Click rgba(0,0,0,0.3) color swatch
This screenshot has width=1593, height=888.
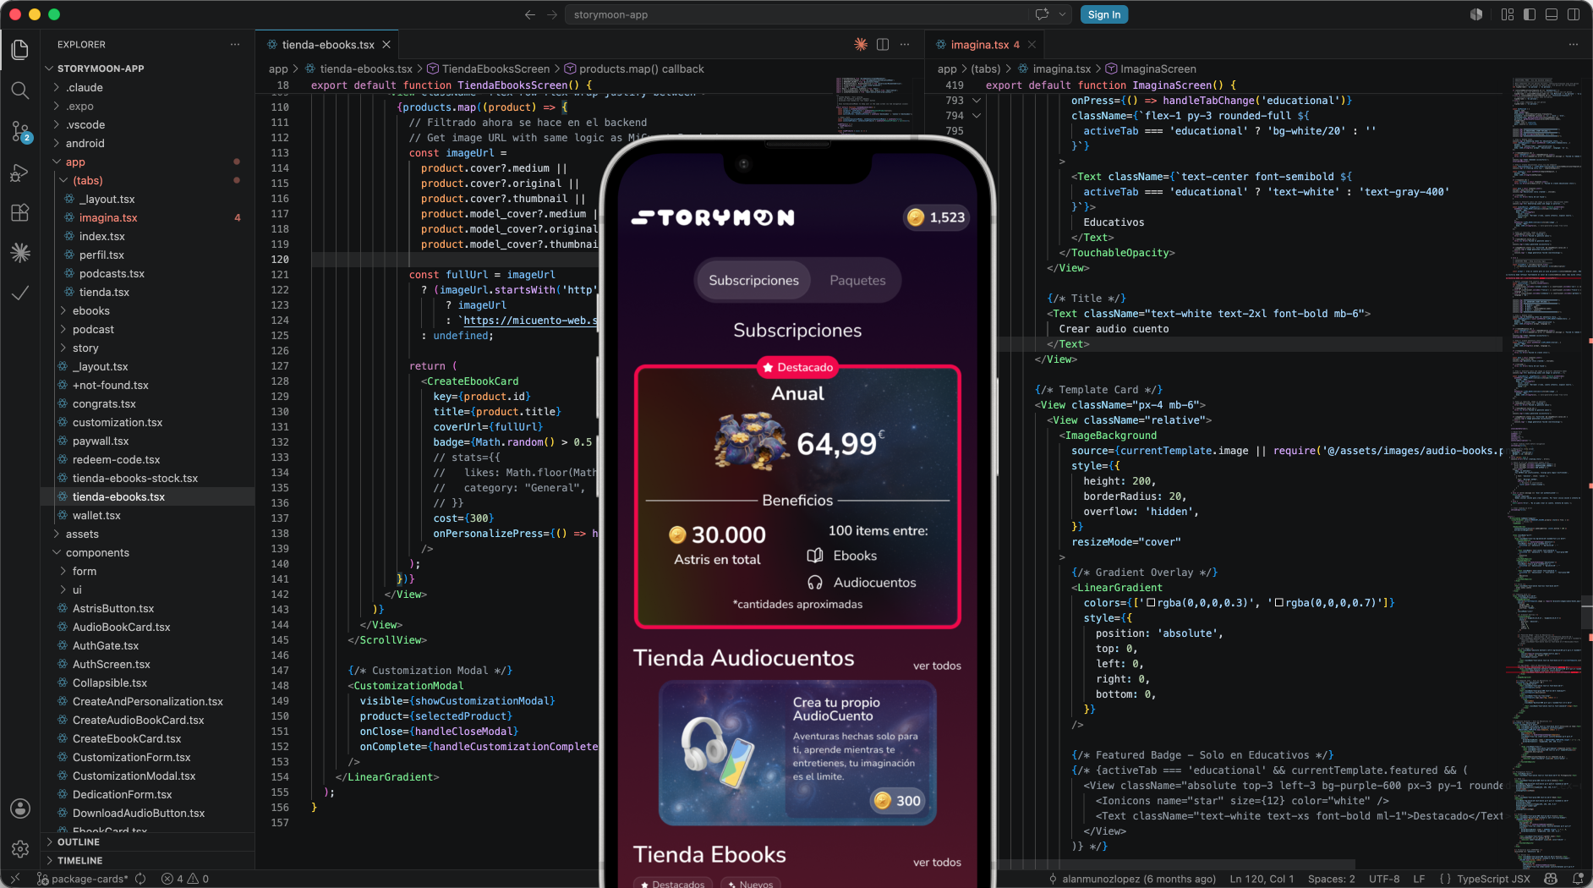click(1151, 603)
